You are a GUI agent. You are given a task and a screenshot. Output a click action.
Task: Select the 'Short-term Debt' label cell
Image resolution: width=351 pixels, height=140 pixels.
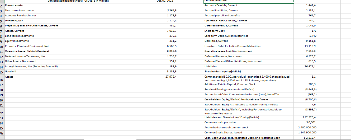point(249,31)
